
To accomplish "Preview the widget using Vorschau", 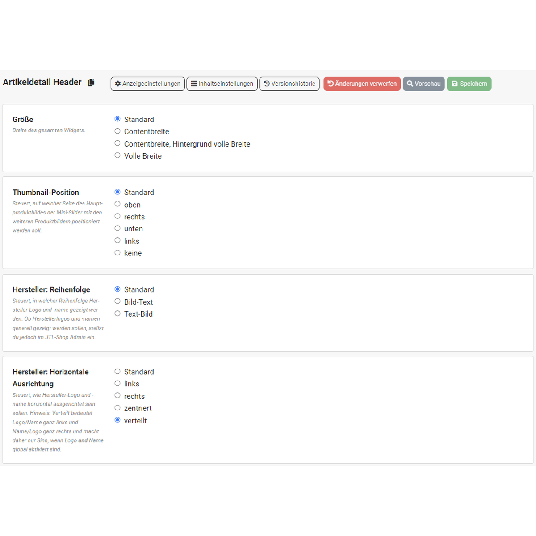I will click(x=423, y=84).
